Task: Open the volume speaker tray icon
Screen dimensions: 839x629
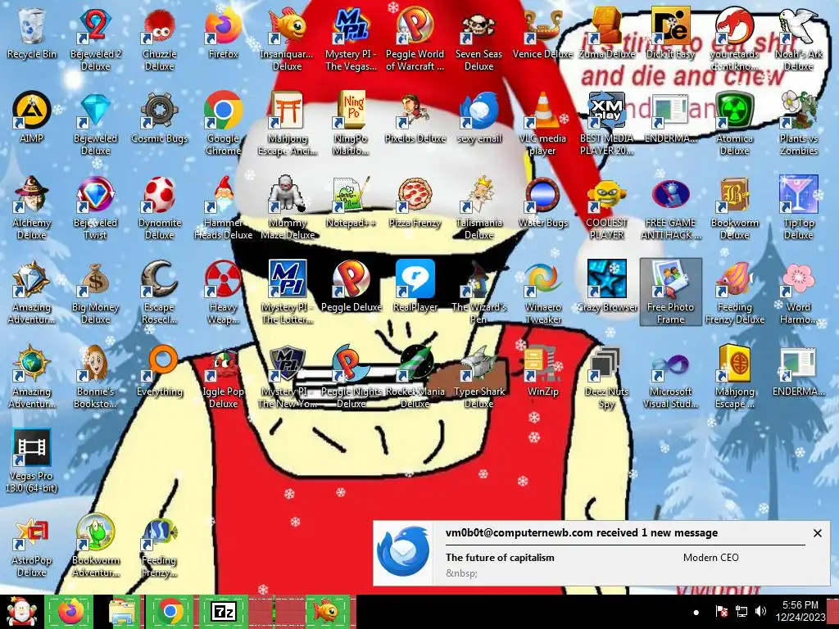Action: click(x=760, y=611)
